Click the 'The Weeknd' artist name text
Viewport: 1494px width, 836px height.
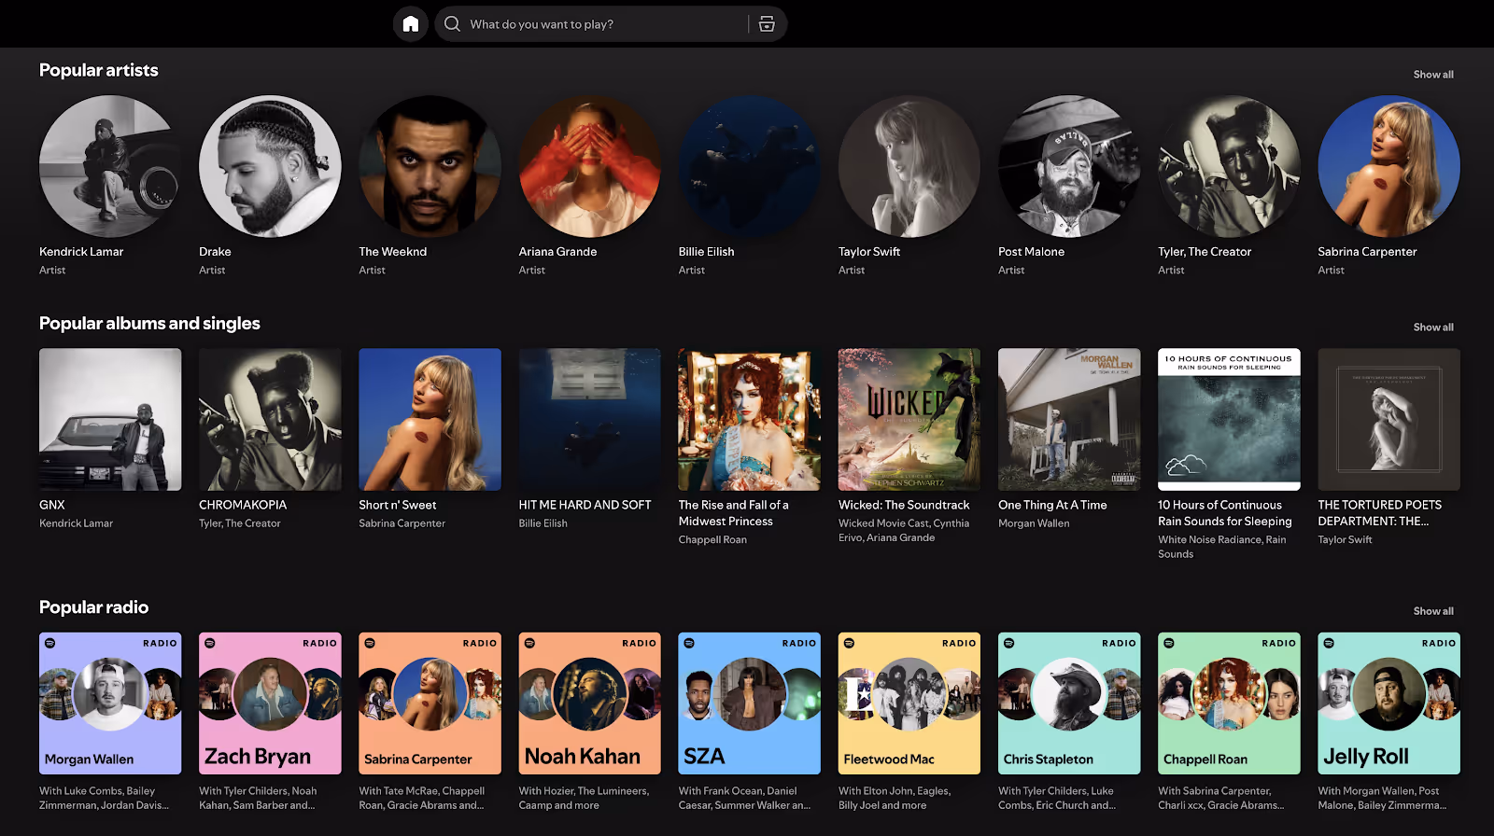click(393, 252)
